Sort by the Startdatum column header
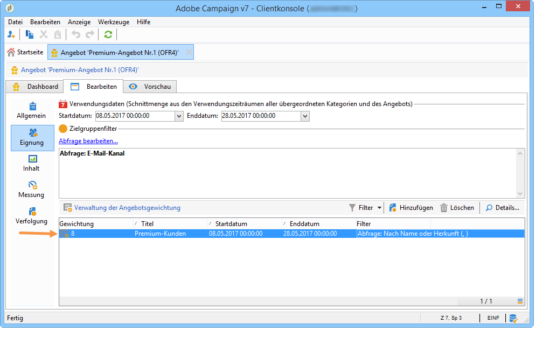The height and width of the screenshot is (338, 543). tap(245, 224)
